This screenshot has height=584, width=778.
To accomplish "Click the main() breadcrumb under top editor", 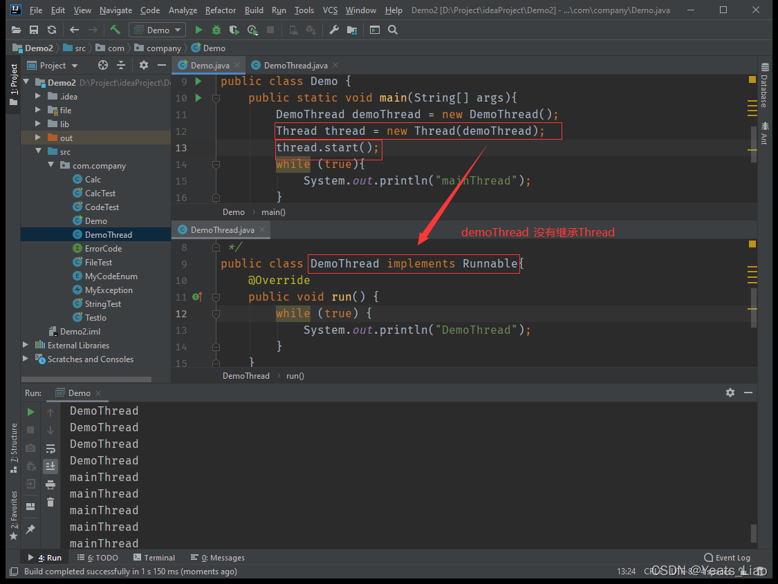I will [273, 212].
